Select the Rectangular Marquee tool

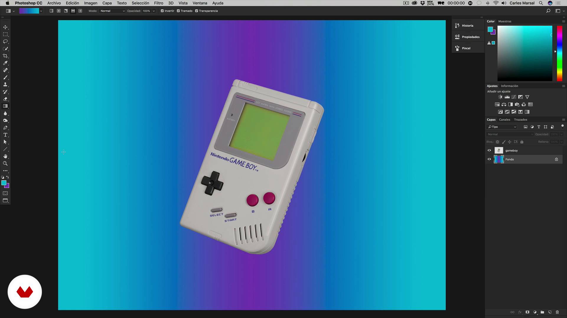click(x=5, y=34)
